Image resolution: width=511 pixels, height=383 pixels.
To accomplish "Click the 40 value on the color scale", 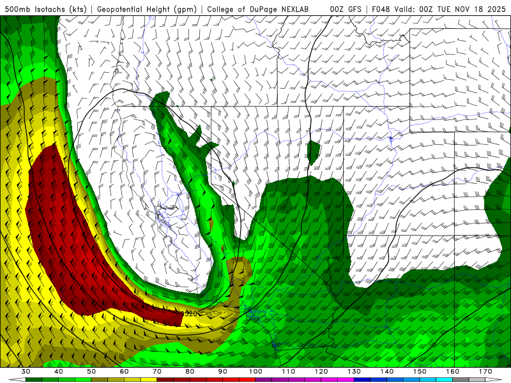I will tap(59, 372).
